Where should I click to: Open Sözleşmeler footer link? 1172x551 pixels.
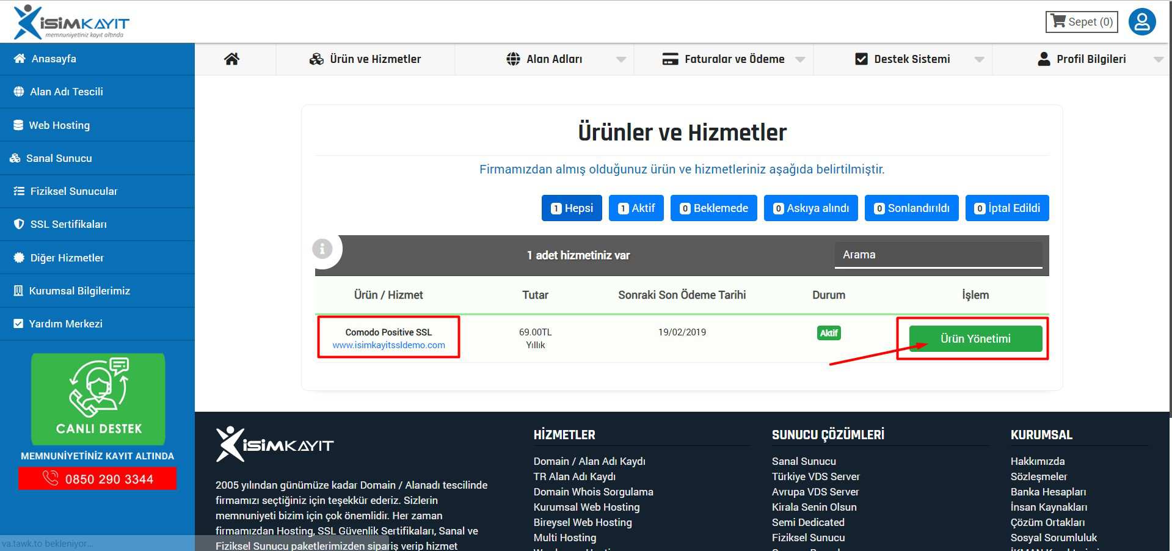click(x=1038, y=476)
